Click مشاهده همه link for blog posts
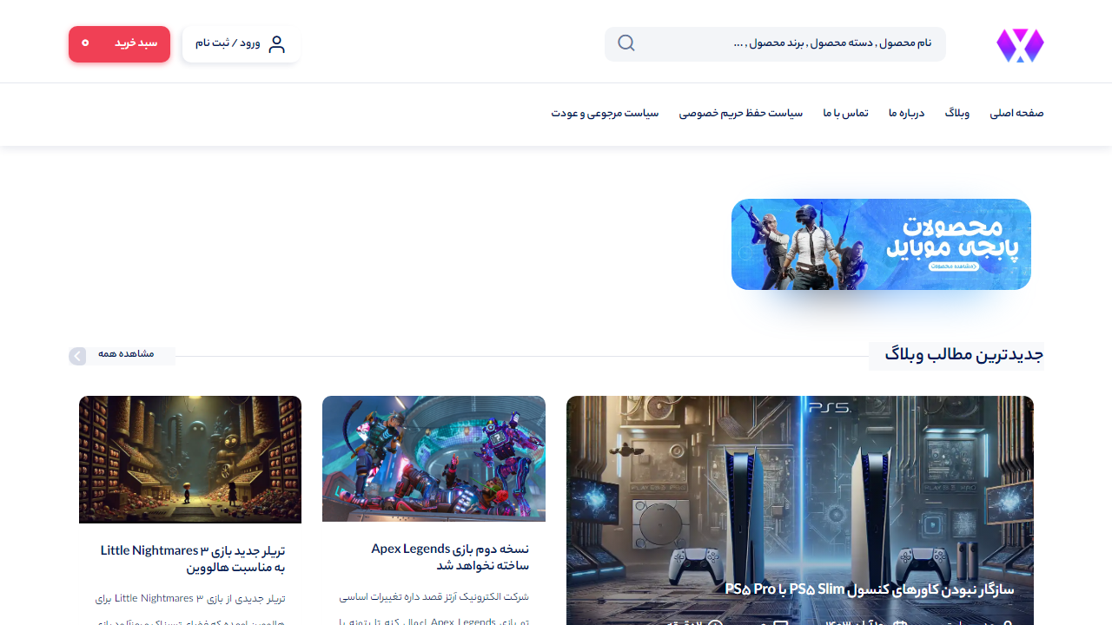1112x625 pixels. [126, 354]
